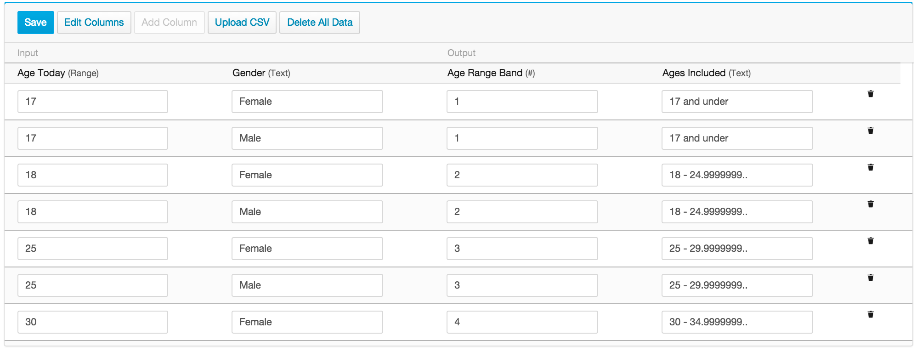Edit Gender field of the 25 Male row
Viewport: 917px width, 352px height.
point(307,285)
